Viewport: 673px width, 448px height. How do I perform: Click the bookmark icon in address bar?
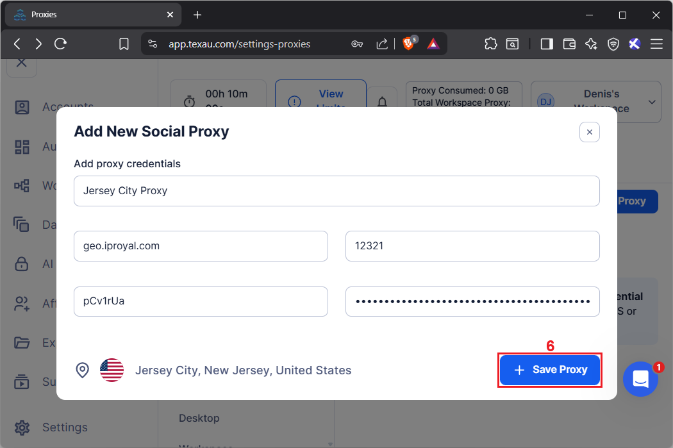(x=124, y=44)
